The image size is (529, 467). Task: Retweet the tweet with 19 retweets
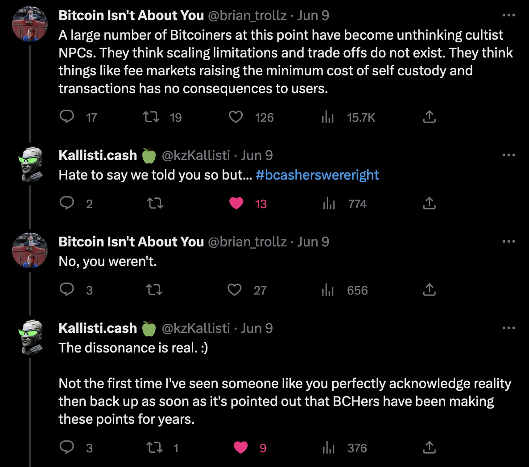(151, 117)
